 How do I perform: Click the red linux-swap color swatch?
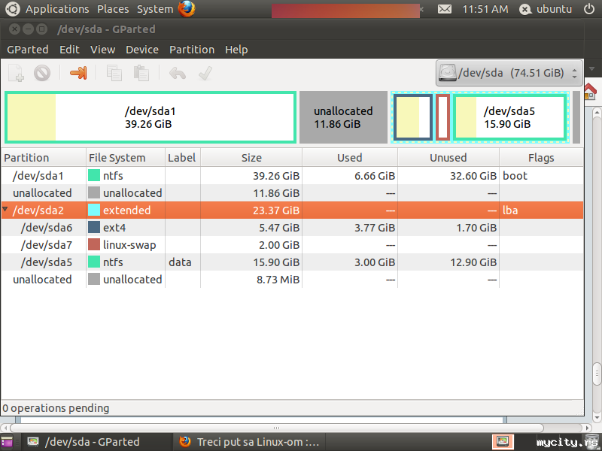[94, 244]
